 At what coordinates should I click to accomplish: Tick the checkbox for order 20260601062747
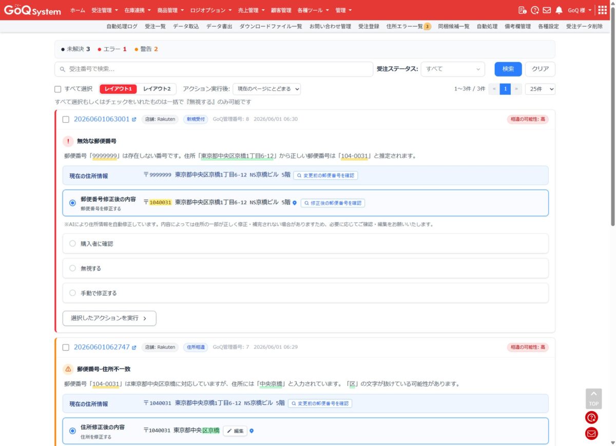click(66, 347)
